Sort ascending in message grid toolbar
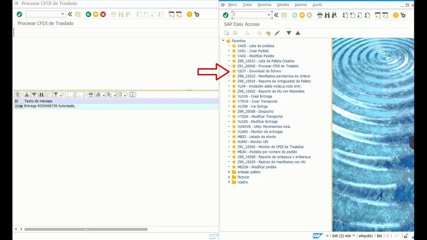 [x=27, y=95]
